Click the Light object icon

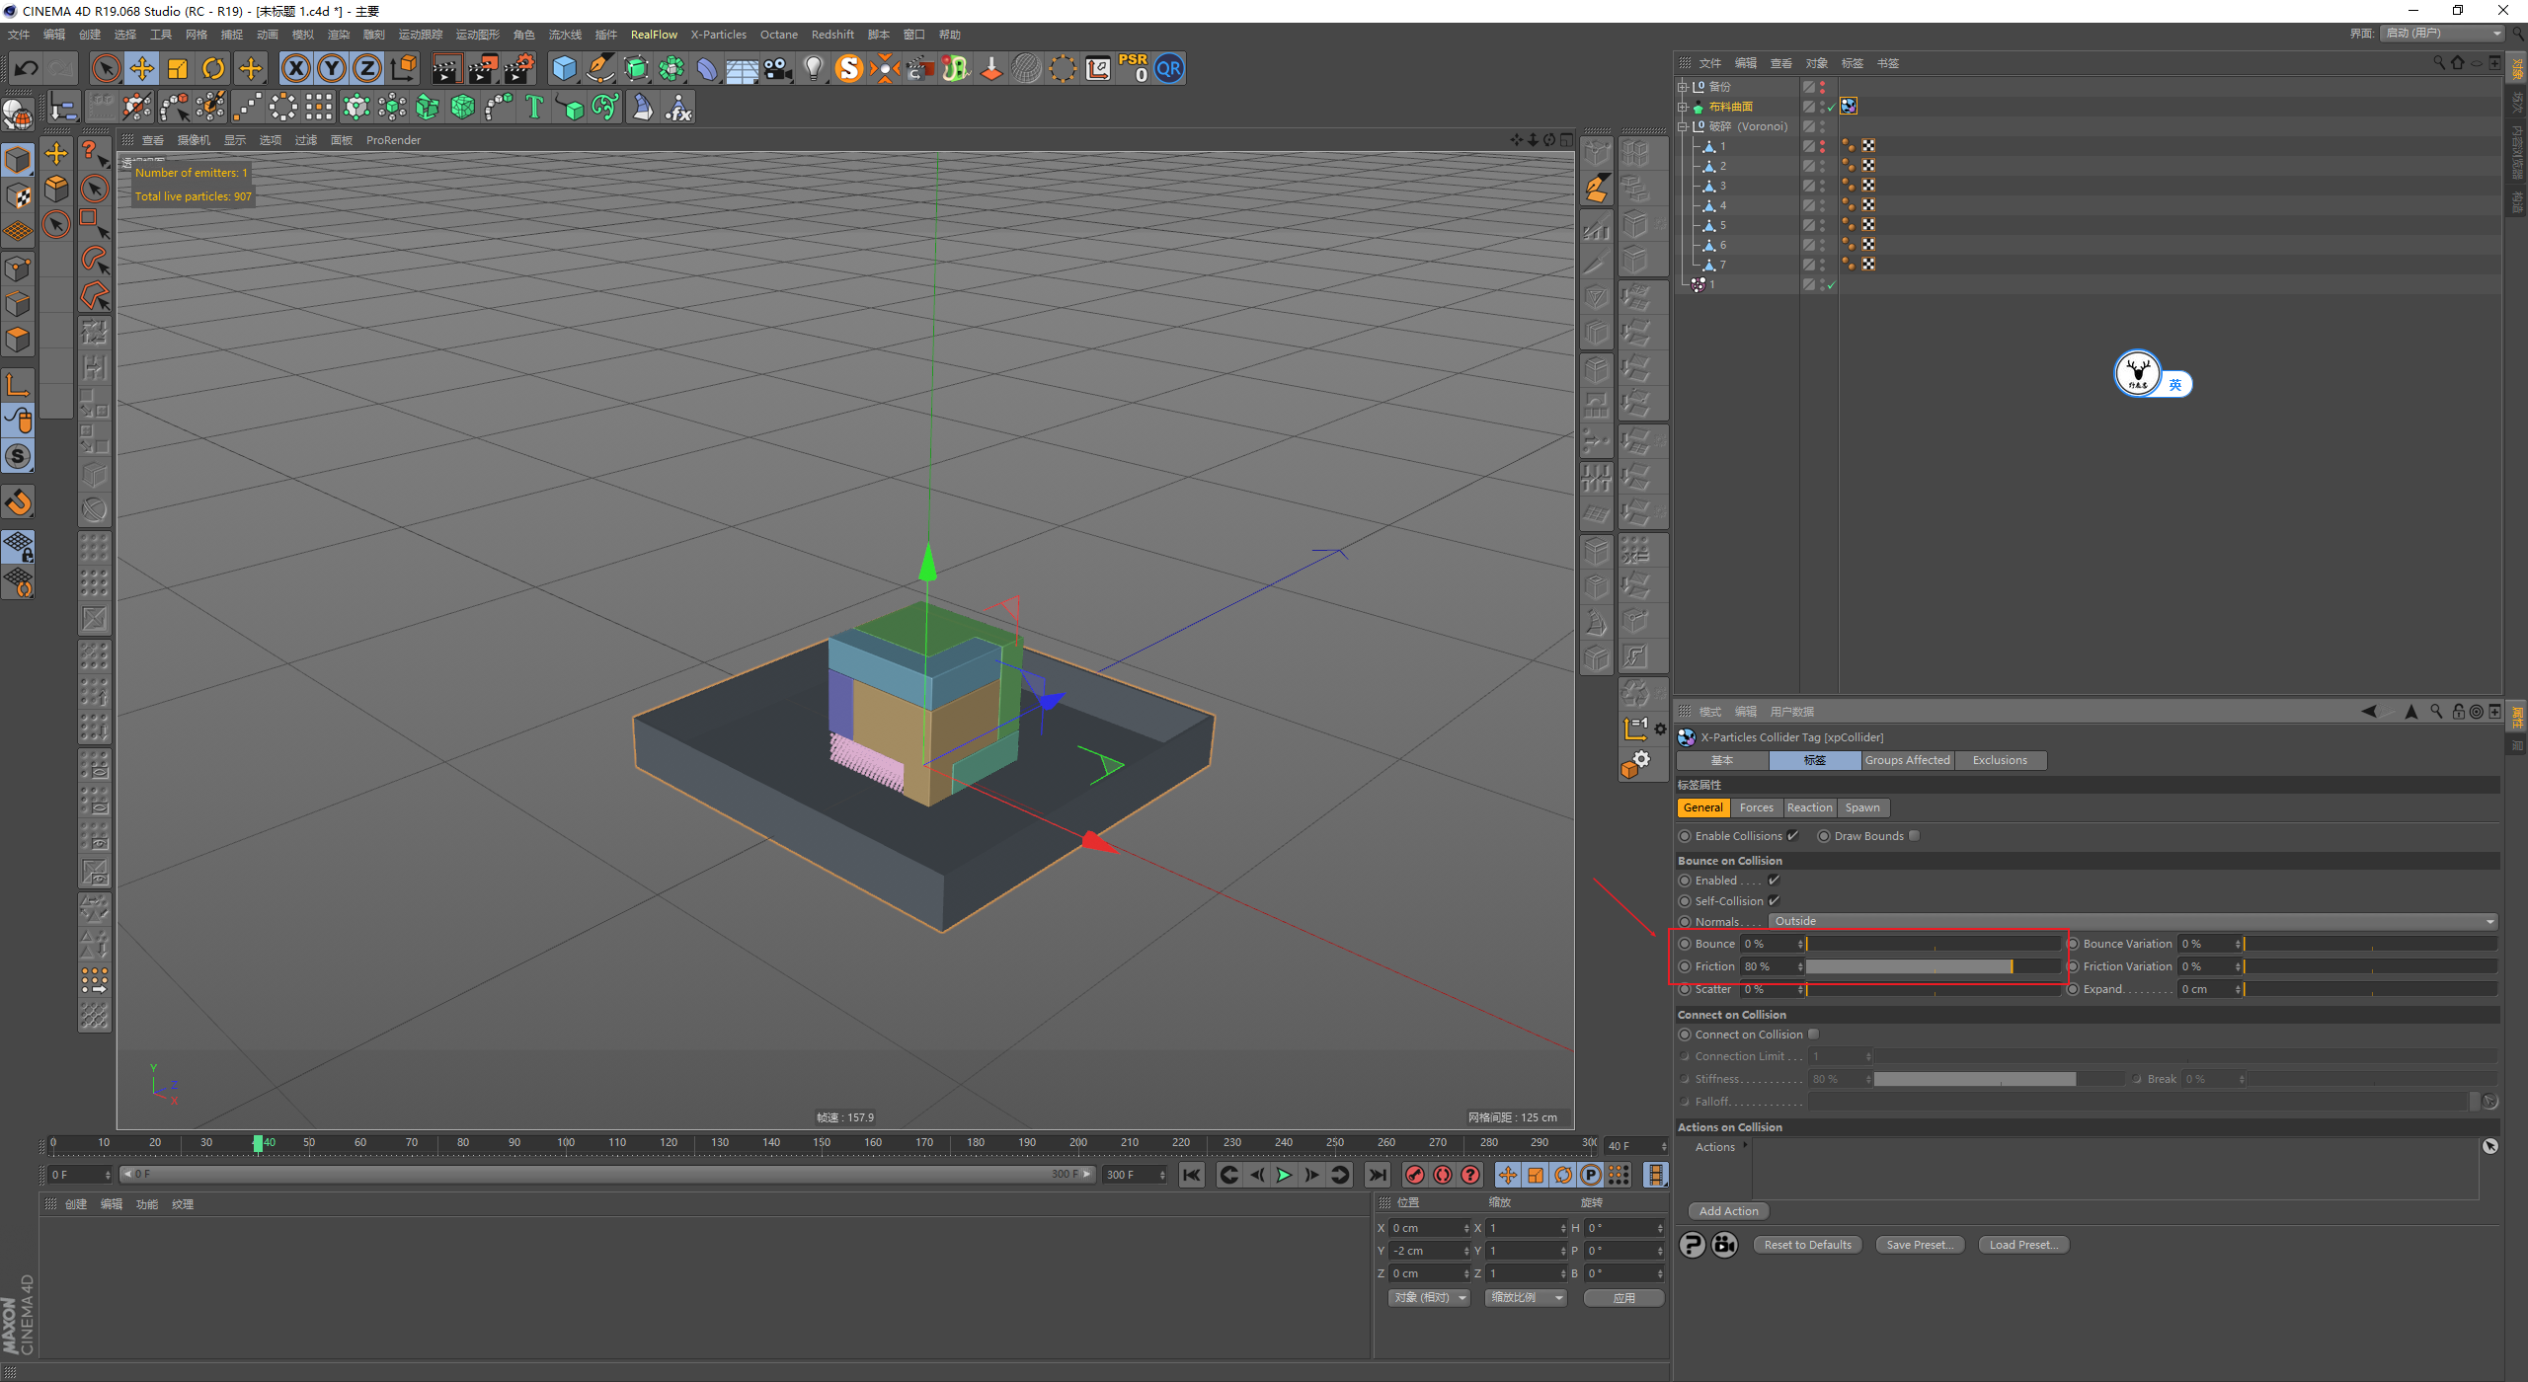tap(813, 68)
